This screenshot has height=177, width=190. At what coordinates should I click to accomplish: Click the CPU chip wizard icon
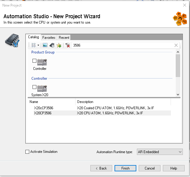[x=12, y=41]
